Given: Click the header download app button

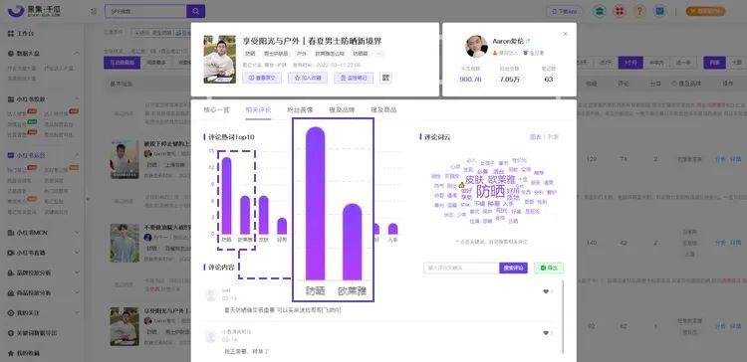Looking at the screenshot, I should pyautogui.click(x=564, y=11).
